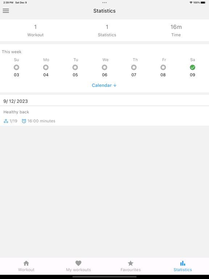Tap the Statistics page title
This screenshot has height=279, width=209.
104,11
